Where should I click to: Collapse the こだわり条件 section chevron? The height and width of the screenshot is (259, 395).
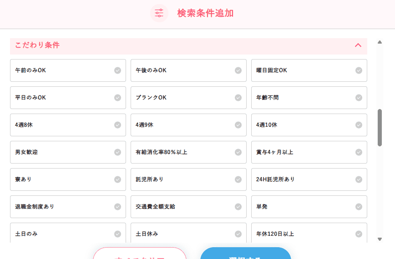coord(358,45)
